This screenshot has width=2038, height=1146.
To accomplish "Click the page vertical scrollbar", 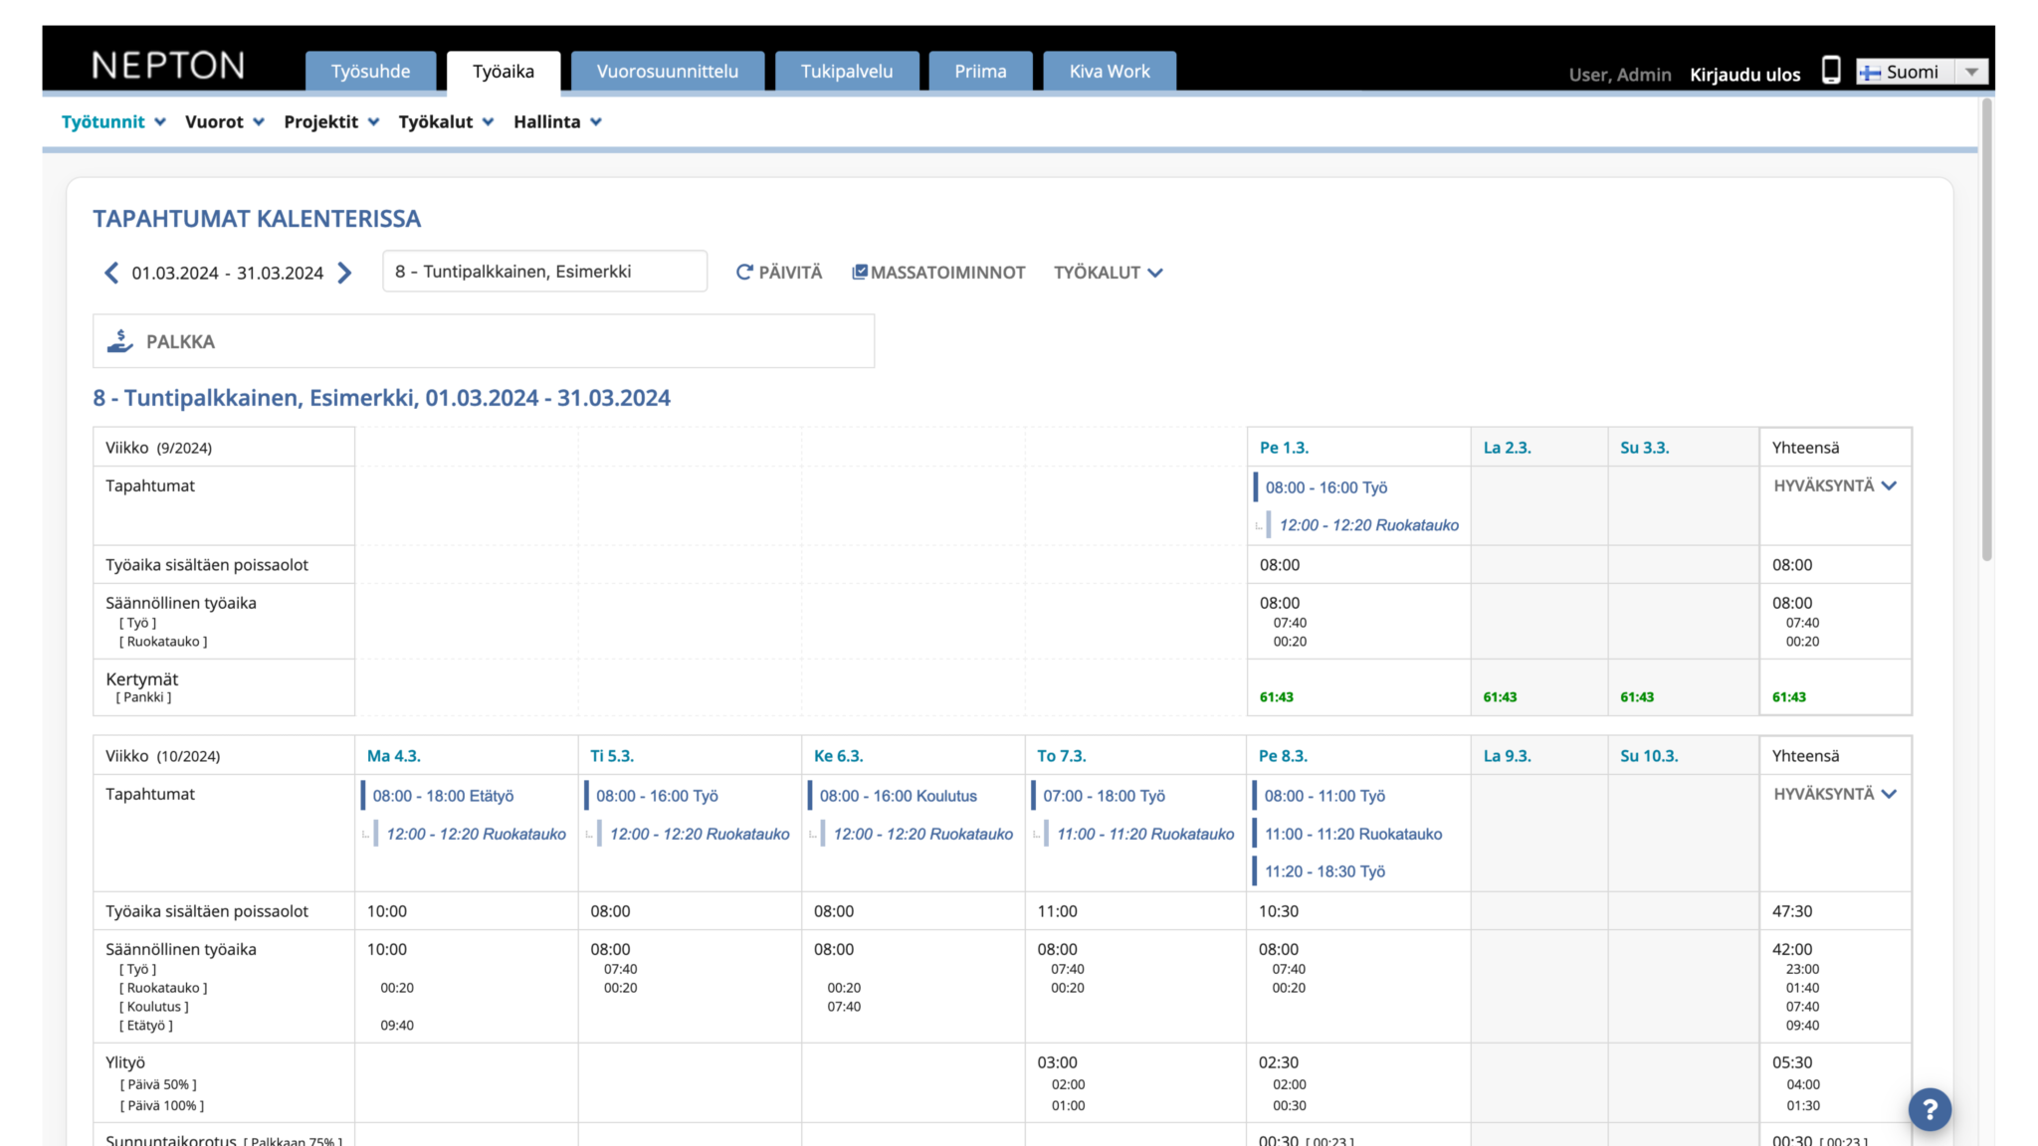I will (1986, 328).
